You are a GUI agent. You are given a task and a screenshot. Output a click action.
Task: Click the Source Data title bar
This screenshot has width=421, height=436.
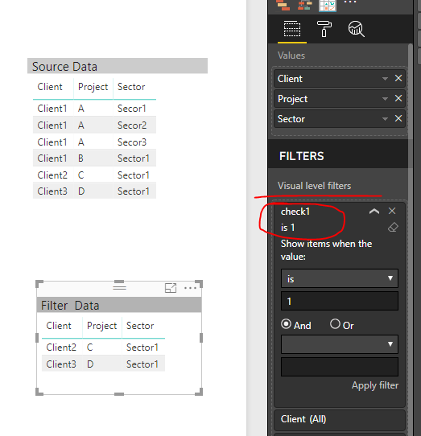[x=118, y=66]
